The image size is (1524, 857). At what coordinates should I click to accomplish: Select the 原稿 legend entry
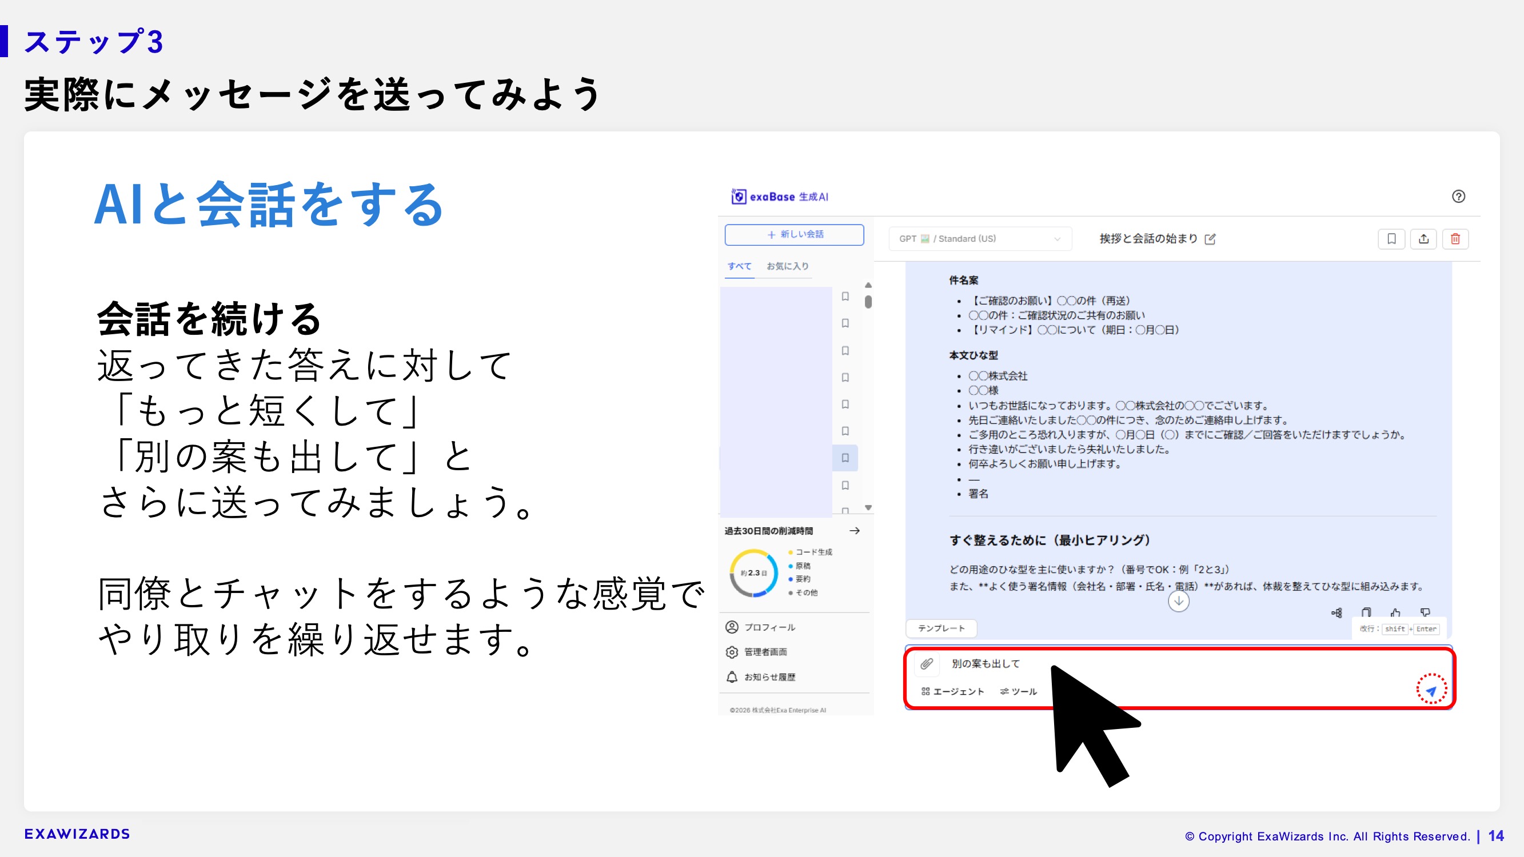click(799, 566)
